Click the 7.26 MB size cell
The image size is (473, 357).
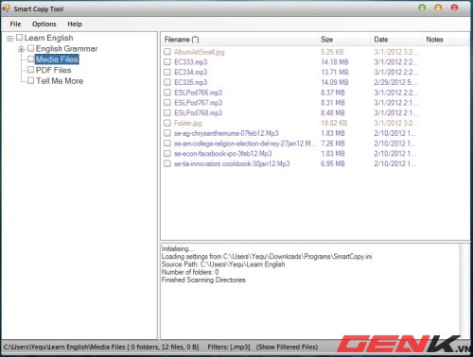coord(333,144)
